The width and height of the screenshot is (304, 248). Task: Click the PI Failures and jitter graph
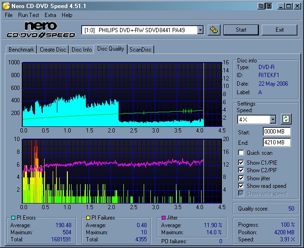click(122, 171)
